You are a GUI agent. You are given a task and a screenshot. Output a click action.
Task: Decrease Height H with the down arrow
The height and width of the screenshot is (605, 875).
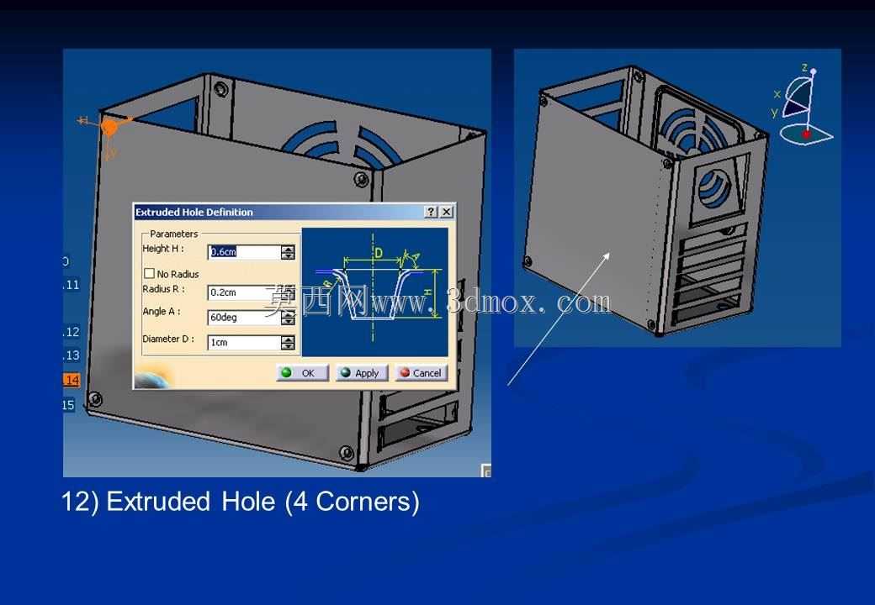pos(288,255)
